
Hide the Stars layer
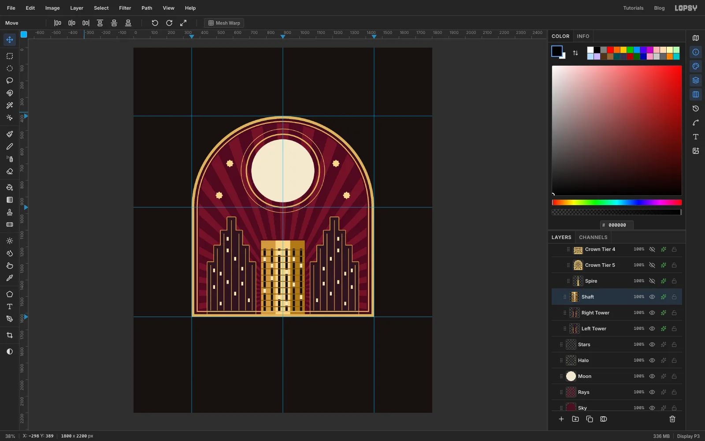652,344
